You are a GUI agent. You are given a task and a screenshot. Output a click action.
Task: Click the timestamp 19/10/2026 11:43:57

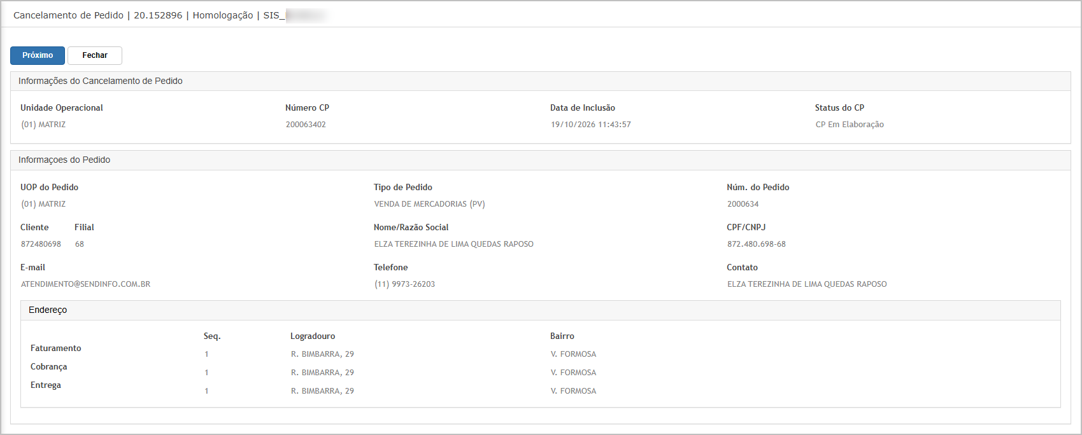pyautogui.click(x=591, y=125)
